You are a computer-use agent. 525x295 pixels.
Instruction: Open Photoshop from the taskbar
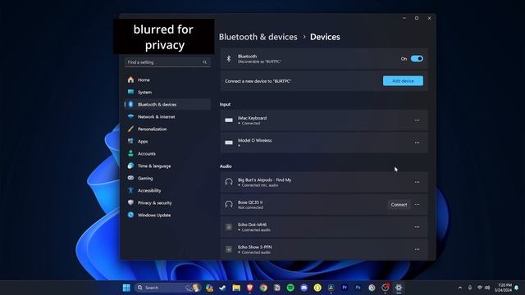pyautogui.click(x=358, y=288)
